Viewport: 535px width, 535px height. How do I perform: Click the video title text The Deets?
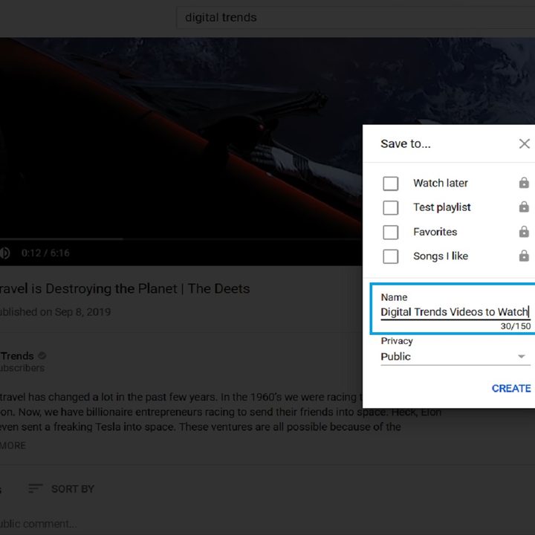click(x=218, y=288)
